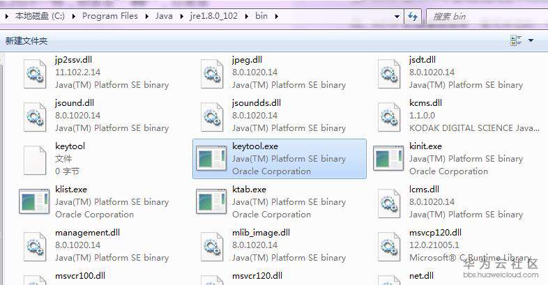Click the jsdt.dll gear file icon
This screenshot has height=285, width=548.
pos(389,74)
